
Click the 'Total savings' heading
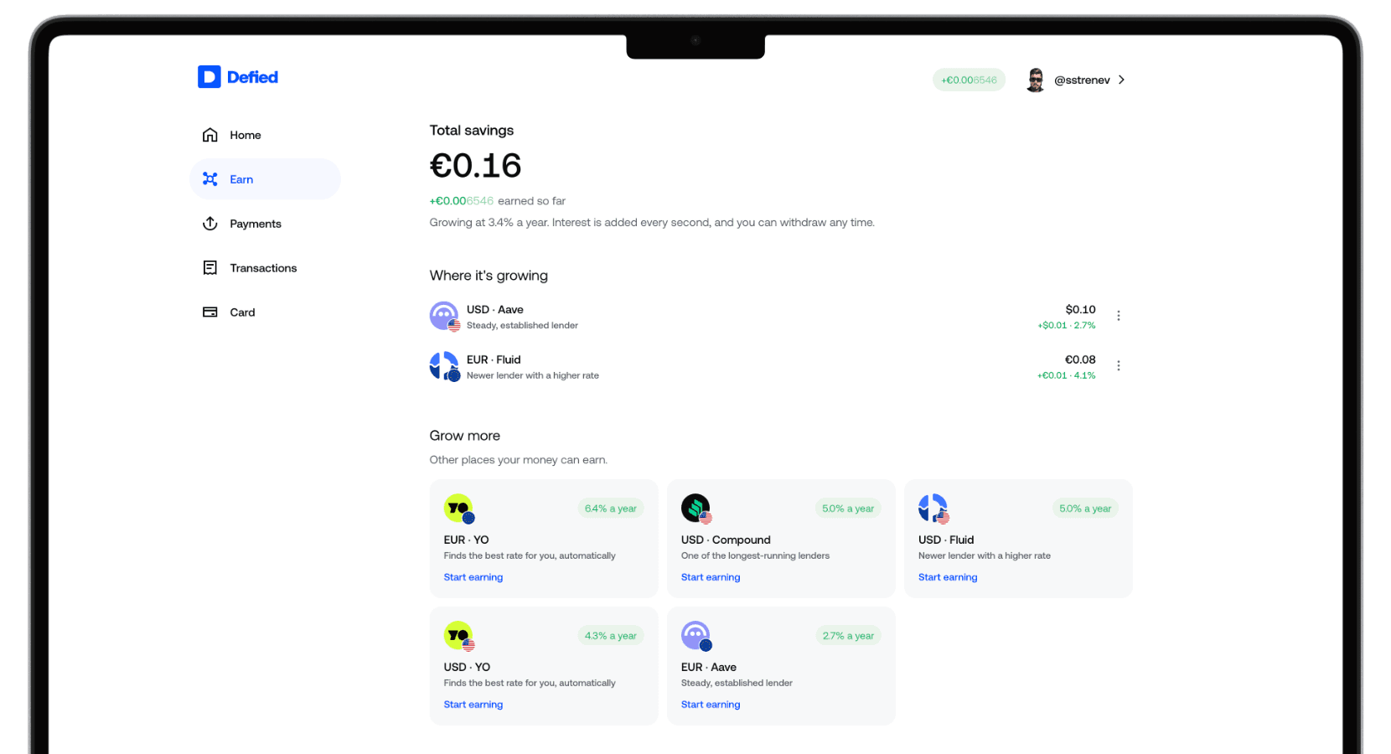click(471, 130)
